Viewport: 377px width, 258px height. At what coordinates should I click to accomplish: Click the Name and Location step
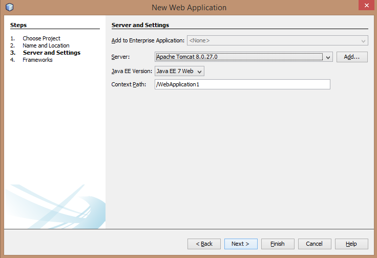click(46, 45)
